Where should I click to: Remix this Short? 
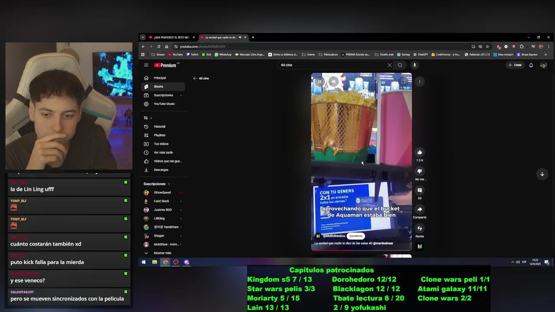click(x=419, y=228)
